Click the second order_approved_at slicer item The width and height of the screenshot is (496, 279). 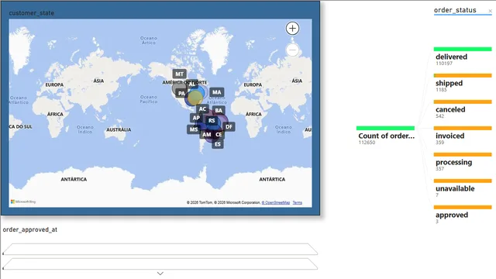160,263
